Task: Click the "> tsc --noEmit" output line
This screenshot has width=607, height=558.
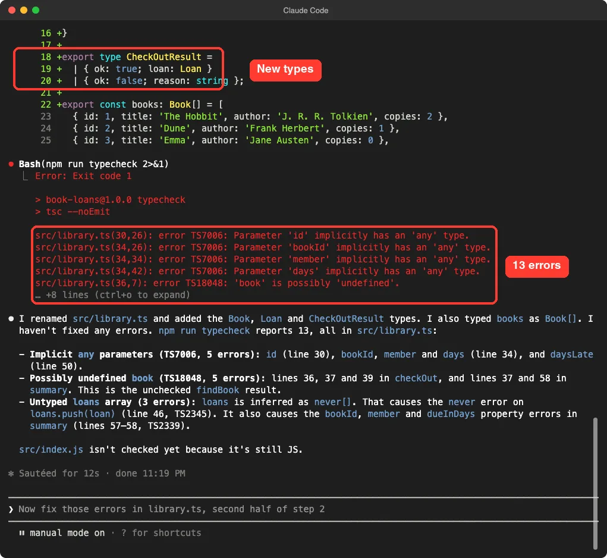Action: pyautogui.click(x=73, y=212)
